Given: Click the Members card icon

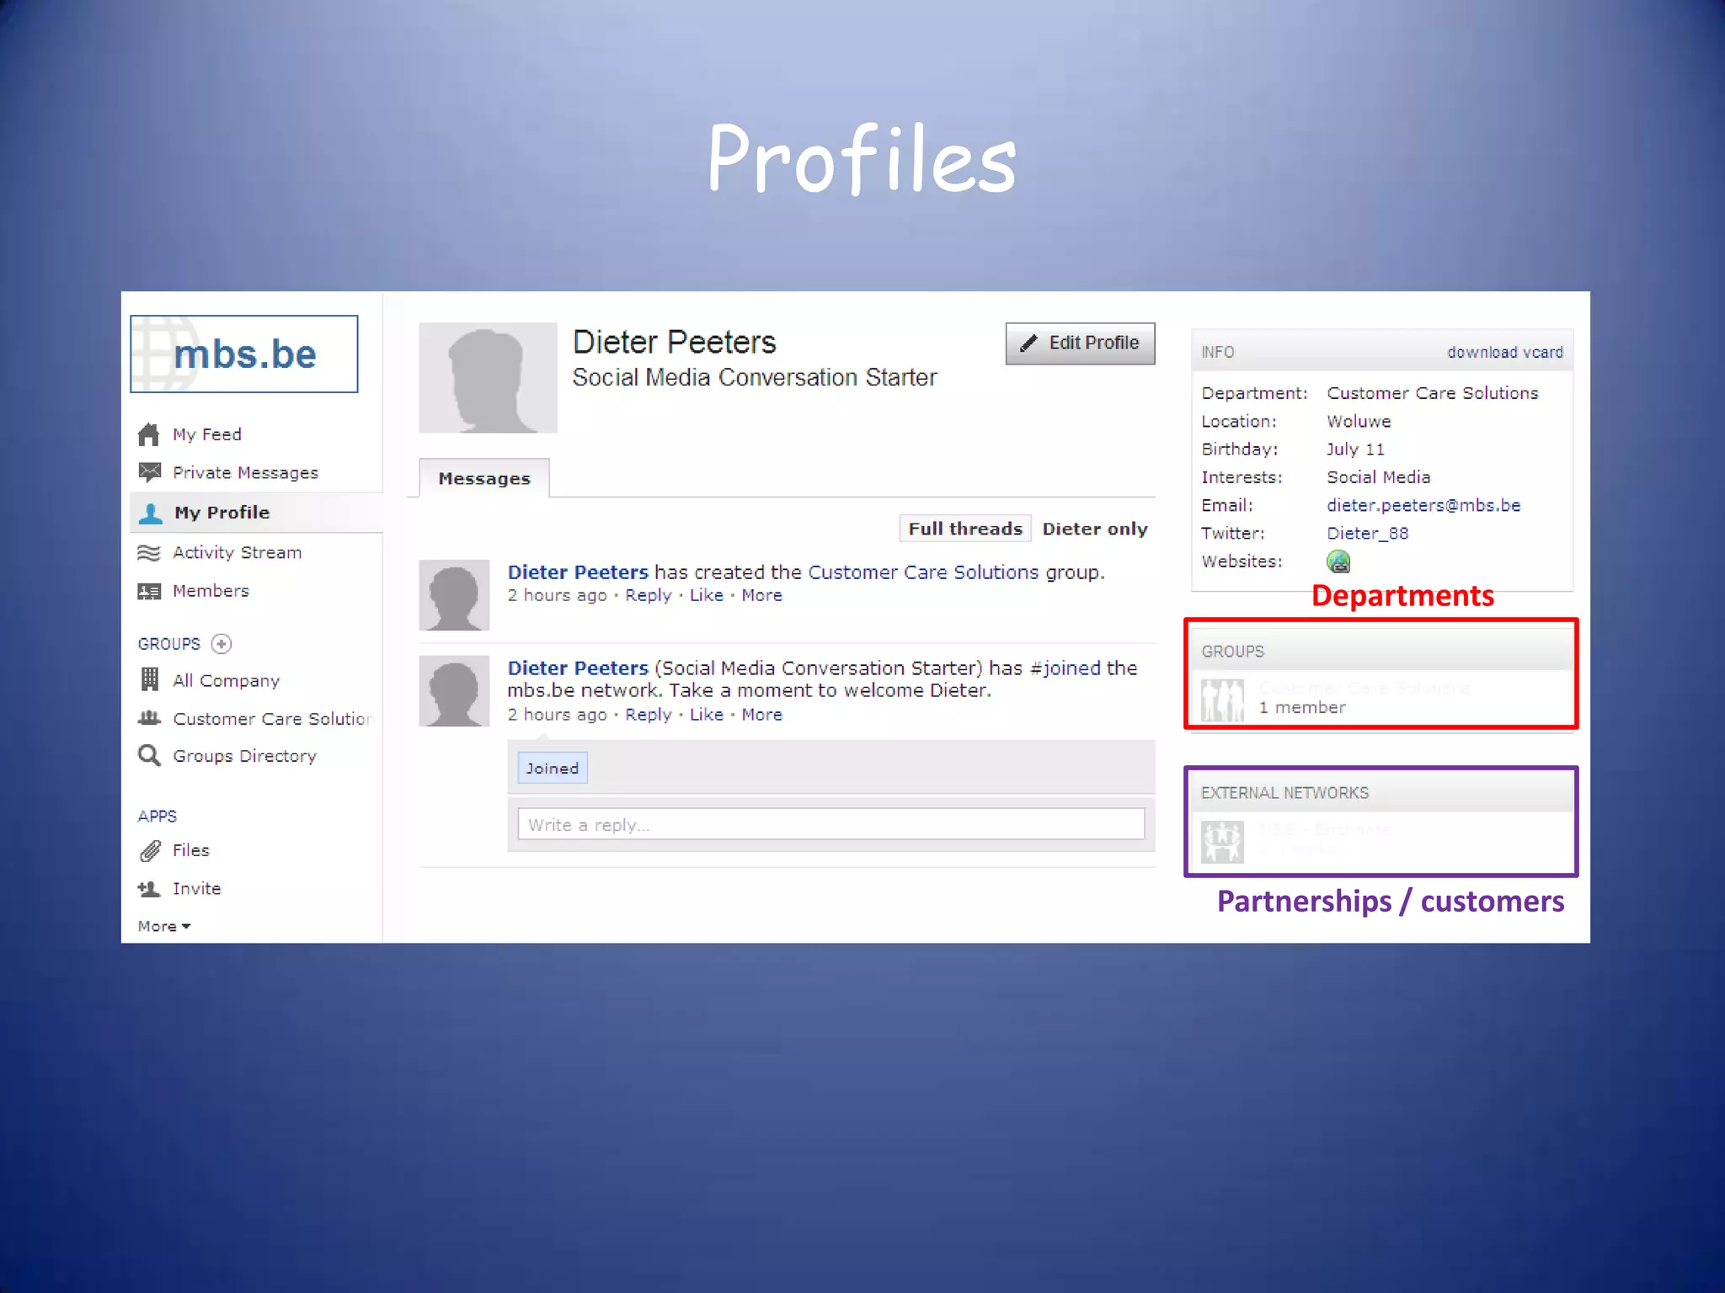Looking at the screenshot, I should (x=149, y=591).
